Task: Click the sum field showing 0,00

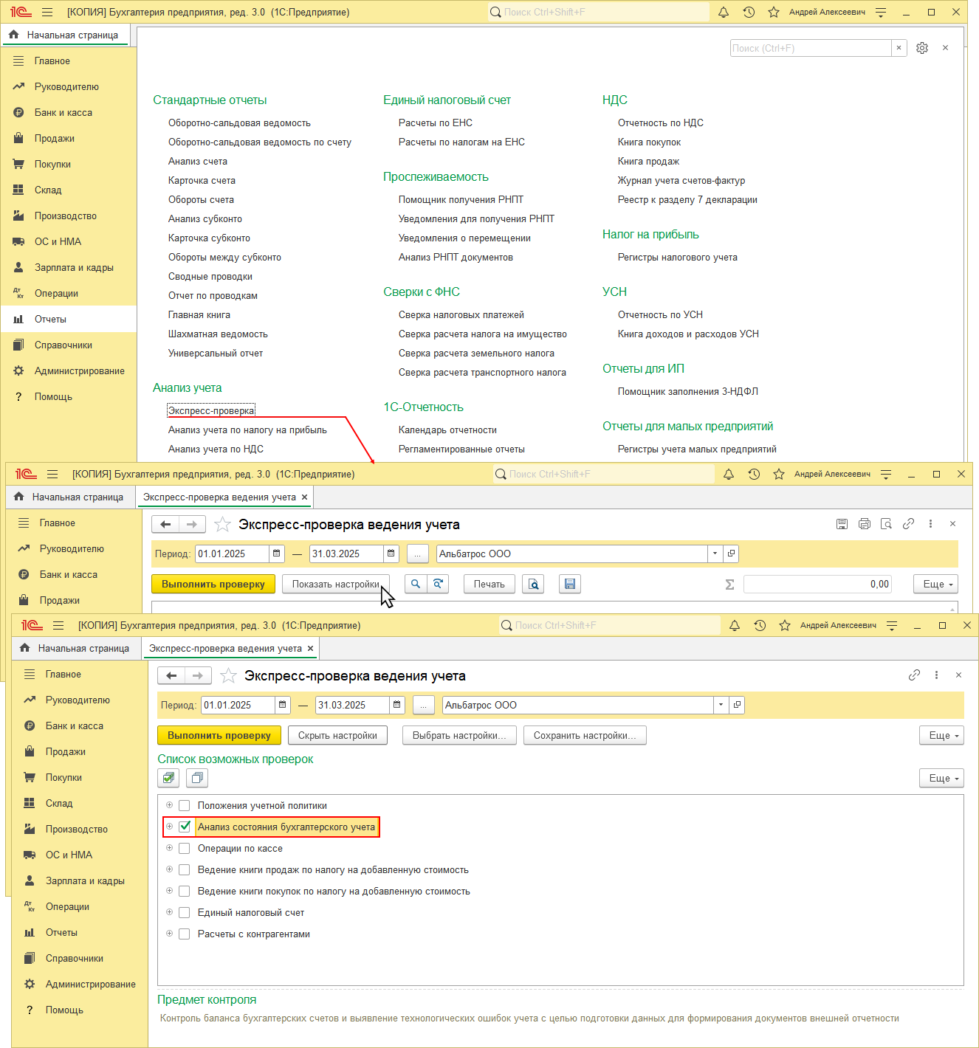Action: 817,584
